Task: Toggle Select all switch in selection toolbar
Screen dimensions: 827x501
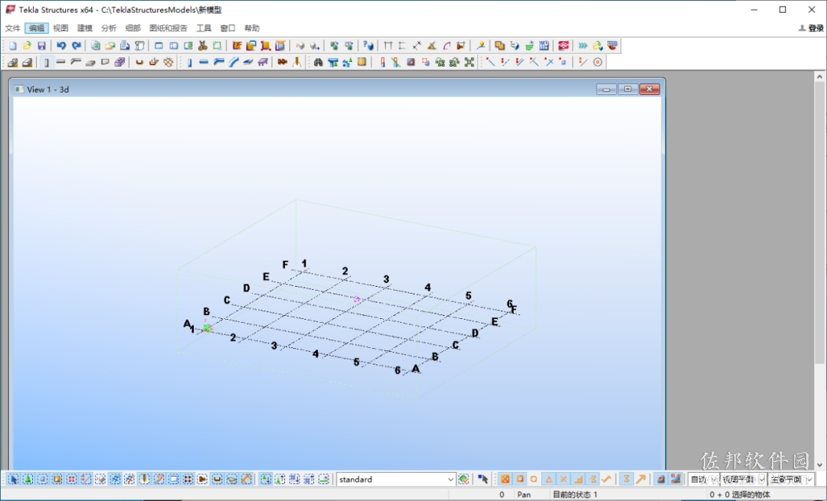Action: (13, 479)
